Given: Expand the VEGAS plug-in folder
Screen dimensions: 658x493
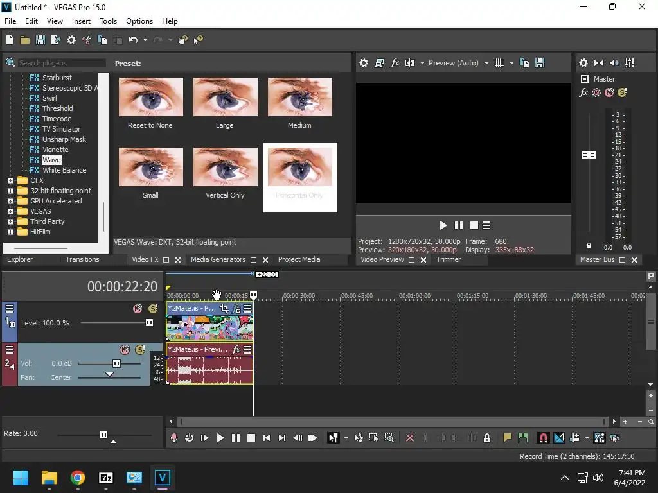Looking at the screenshot, I should pyautogui.click(x=10, y=211).
